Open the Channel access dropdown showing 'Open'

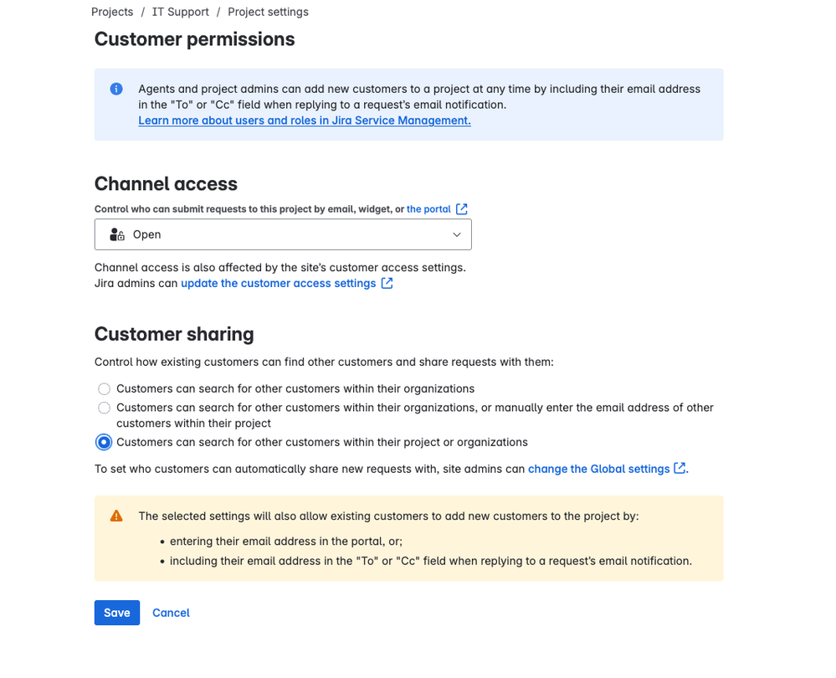coord(283,234)
